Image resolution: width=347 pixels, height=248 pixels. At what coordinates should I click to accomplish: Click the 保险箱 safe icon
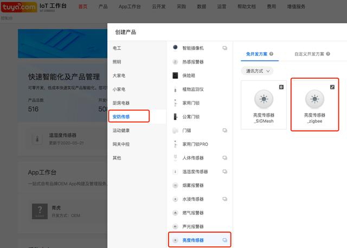point(175,75)
